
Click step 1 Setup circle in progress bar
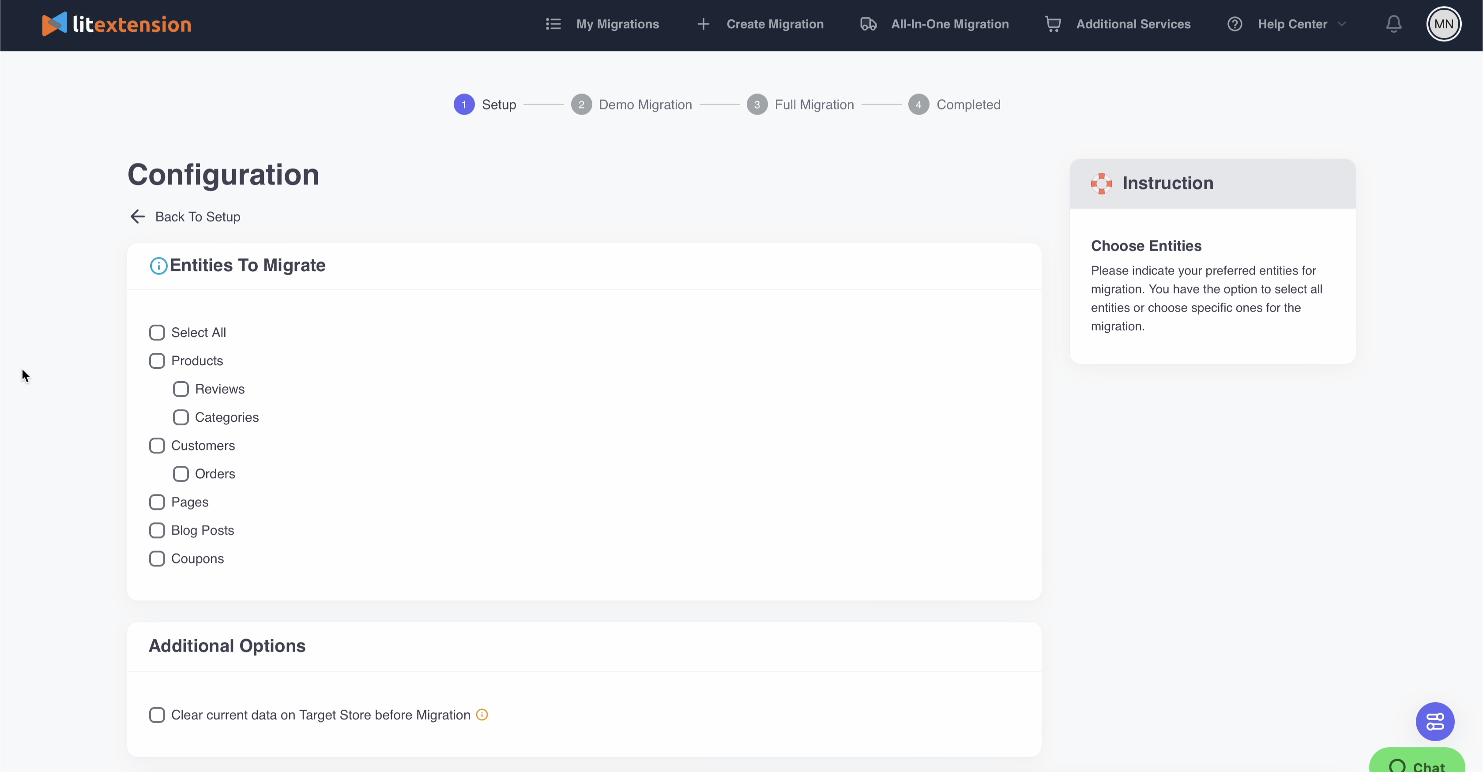tap(464, 104)
